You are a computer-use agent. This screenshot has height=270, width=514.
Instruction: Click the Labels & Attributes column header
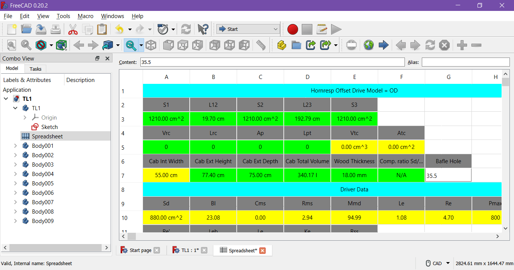[27, 80]
